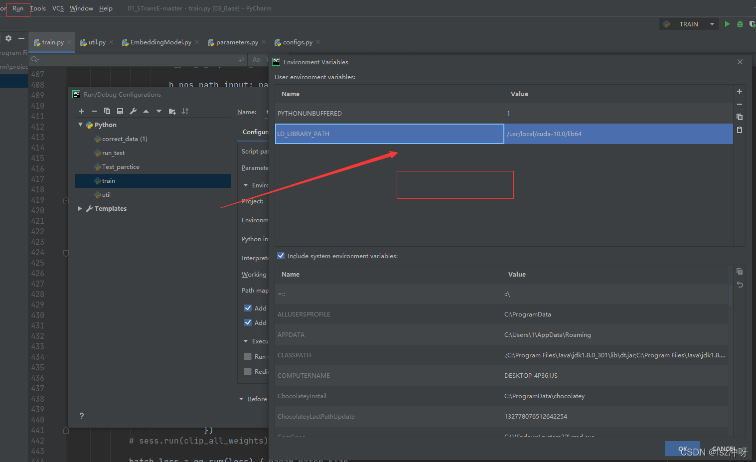Move configuration up arrow icon
This screenshot has height=462, width=756.
[x=146, y=111]
